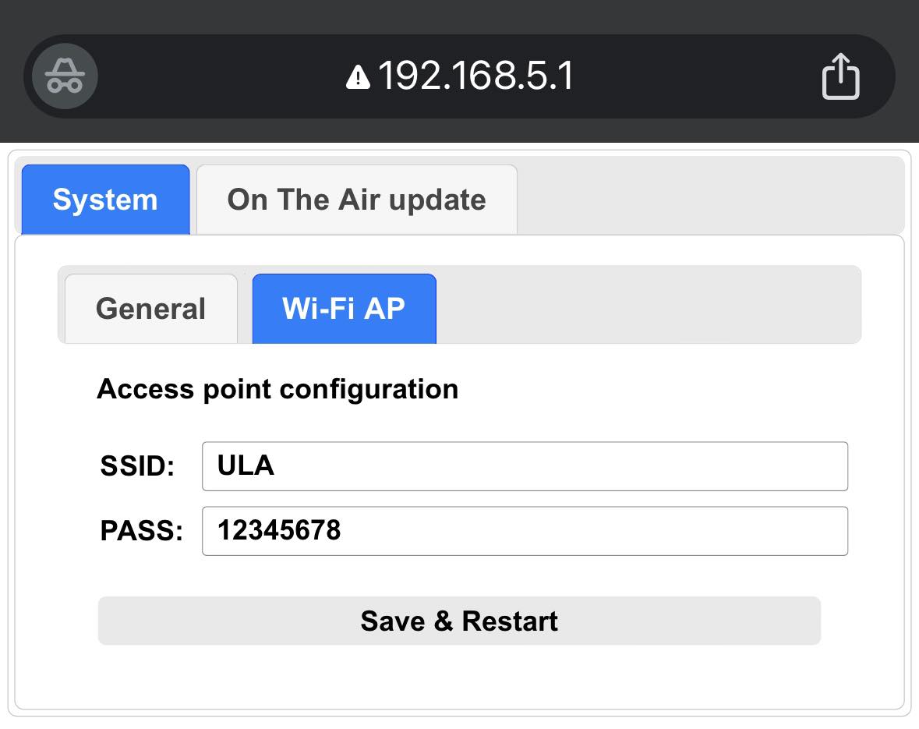Screen dimensions: 919x729
Task: Click empty sub-tab strip beside Wi-Fi AP
Action: pos(649,305)
